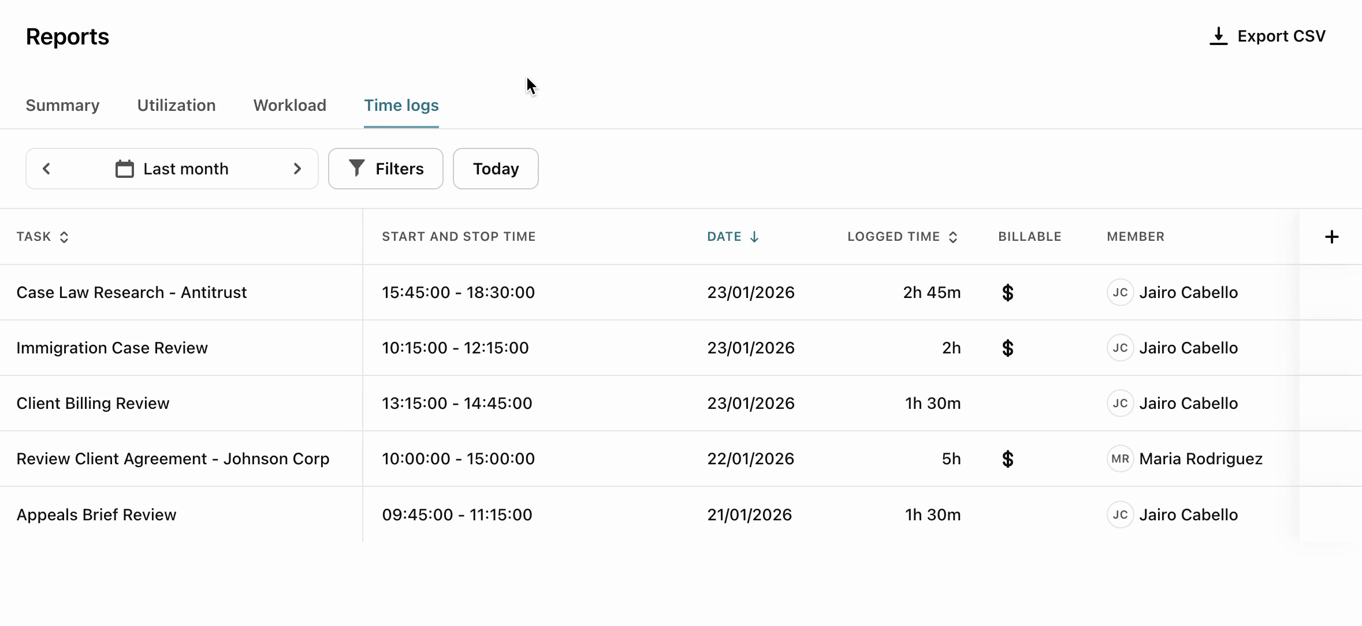Click the funnel icon in Filters
Image resolution: width=1362 pixels, height=626 pixels.
coord(357,168)
